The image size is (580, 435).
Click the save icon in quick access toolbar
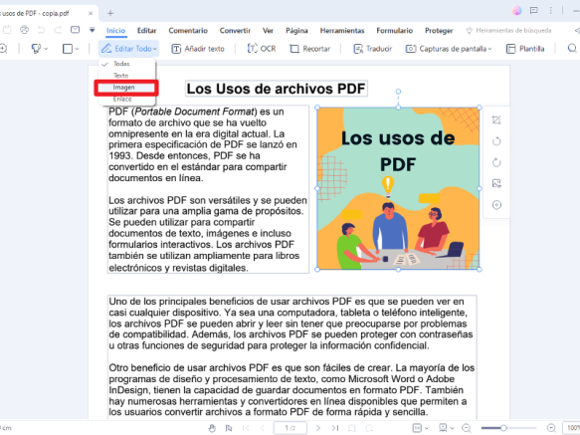(7, 30)
